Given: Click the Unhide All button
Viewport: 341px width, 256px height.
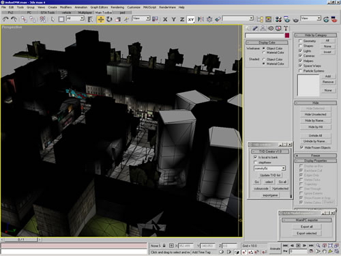Looking at the screenshot, I should (x=315, y=135).
